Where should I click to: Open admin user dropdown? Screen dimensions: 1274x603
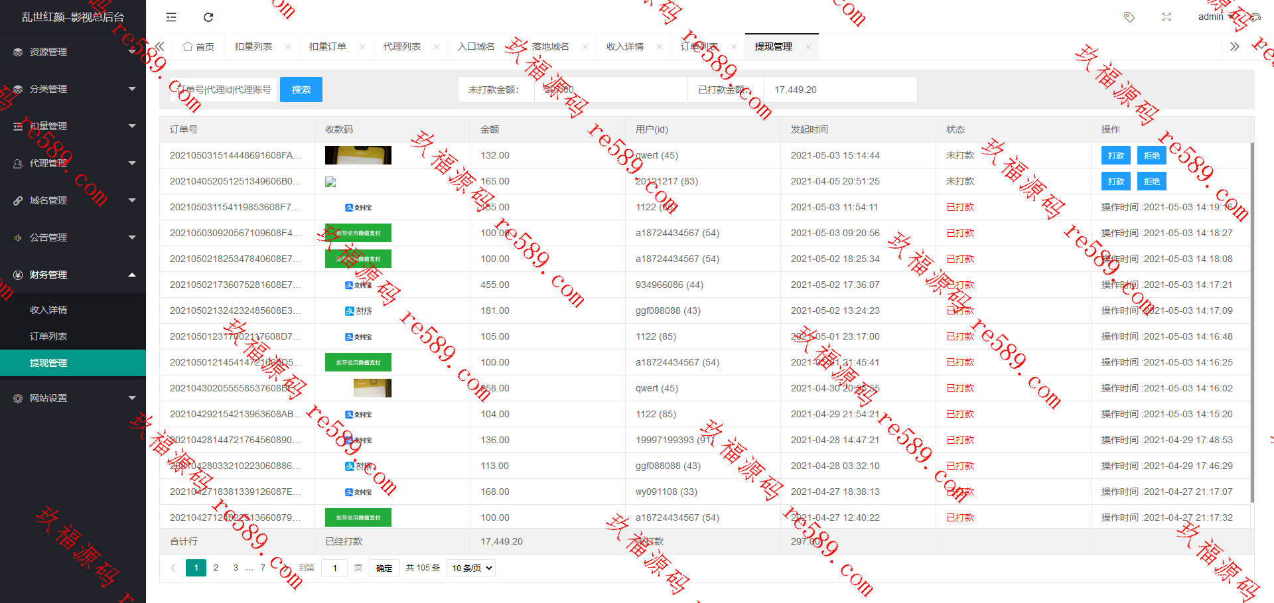[x=1216, y=17]
